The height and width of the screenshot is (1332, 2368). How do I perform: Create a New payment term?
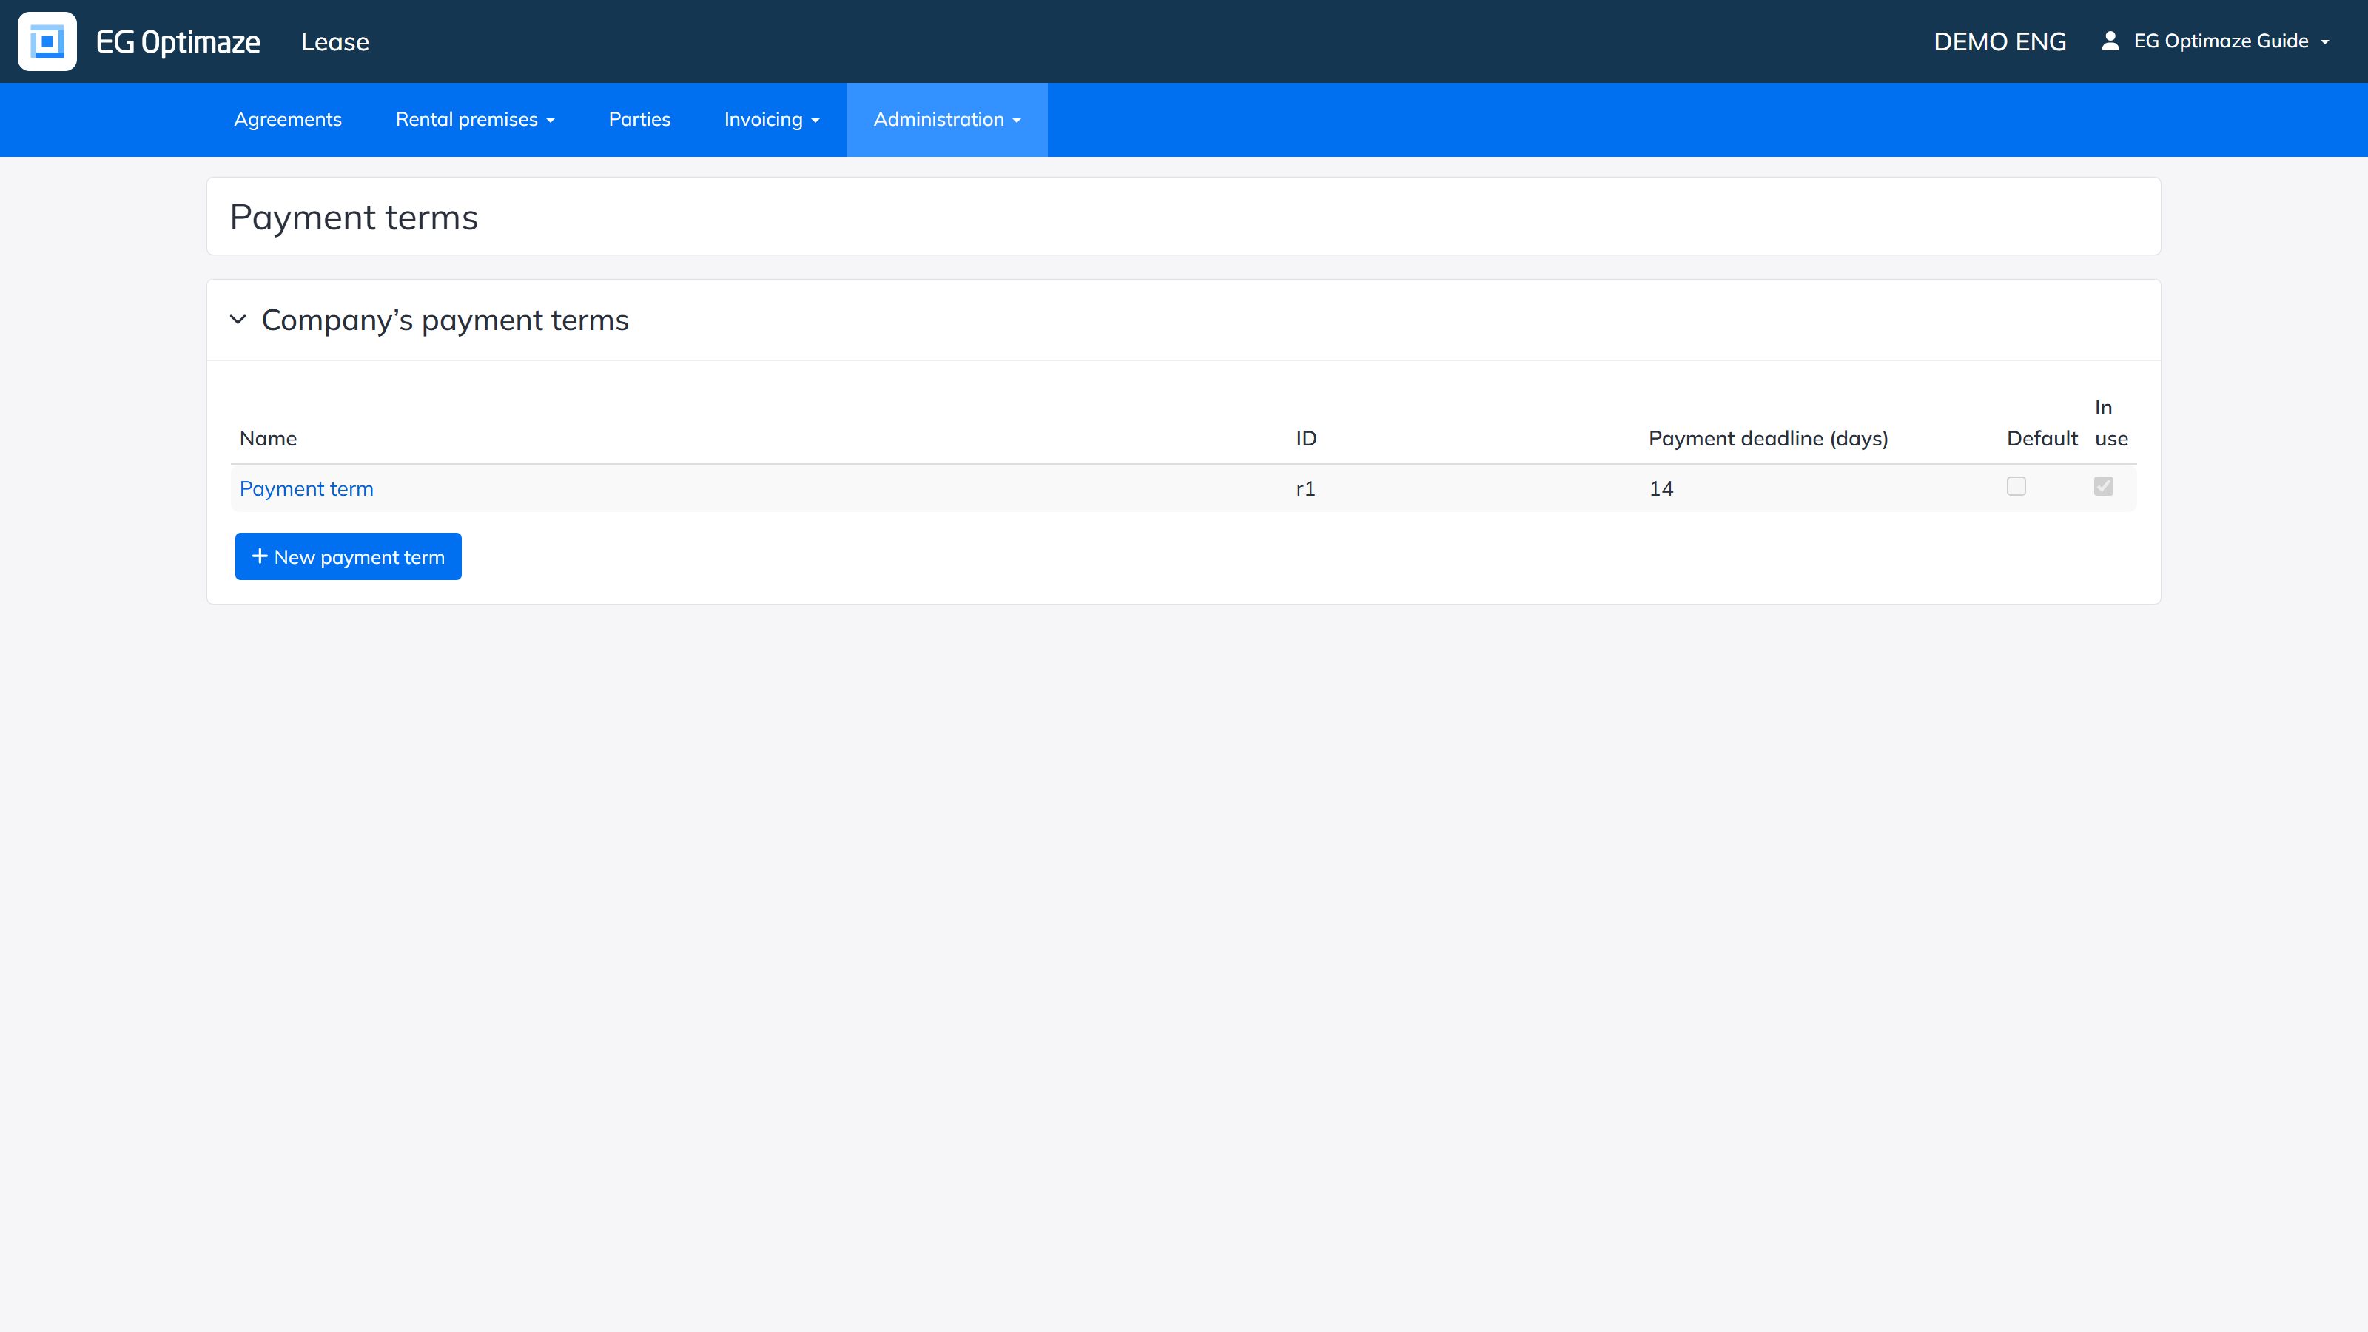tap(349, 557)
